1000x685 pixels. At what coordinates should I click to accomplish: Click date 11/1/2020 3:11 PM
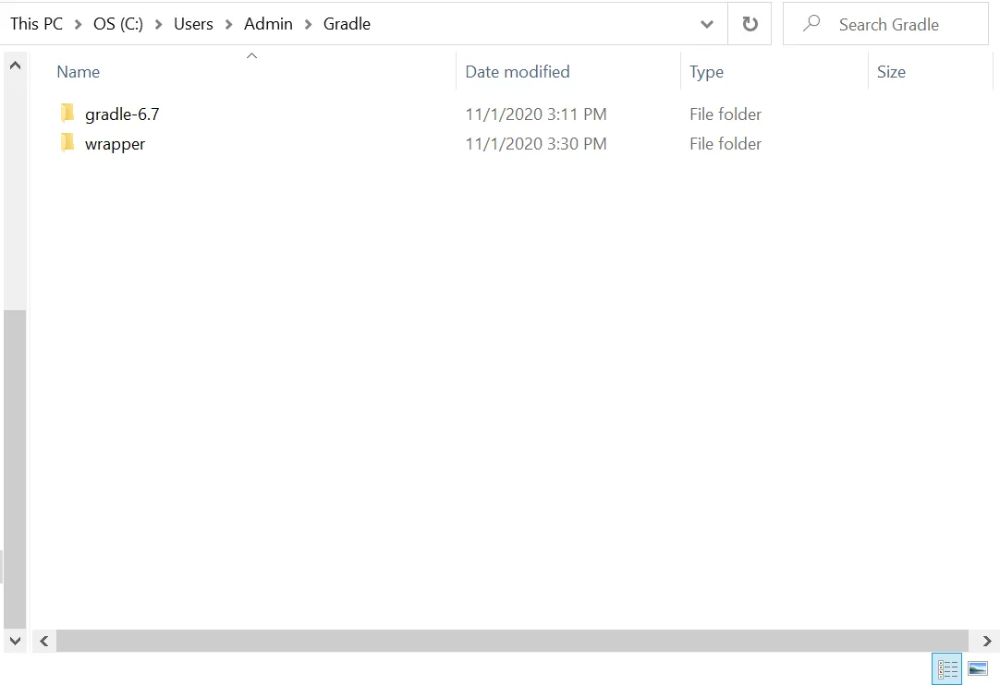[536, 114]
